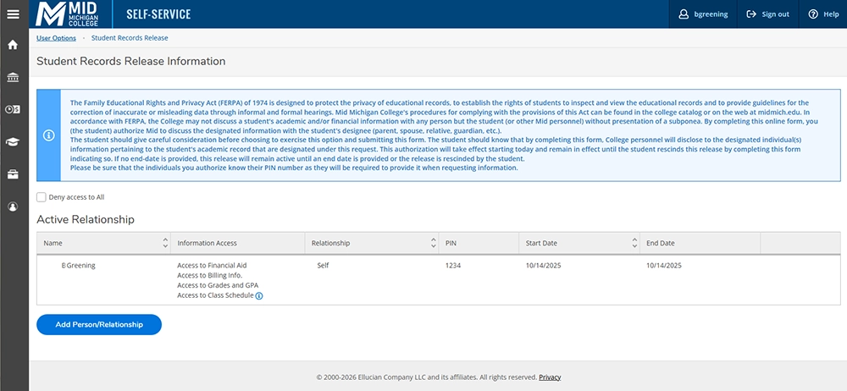This screenshot has height=391, width=847.
Task: Click the PIN value 1234
Action: point(453,265)
